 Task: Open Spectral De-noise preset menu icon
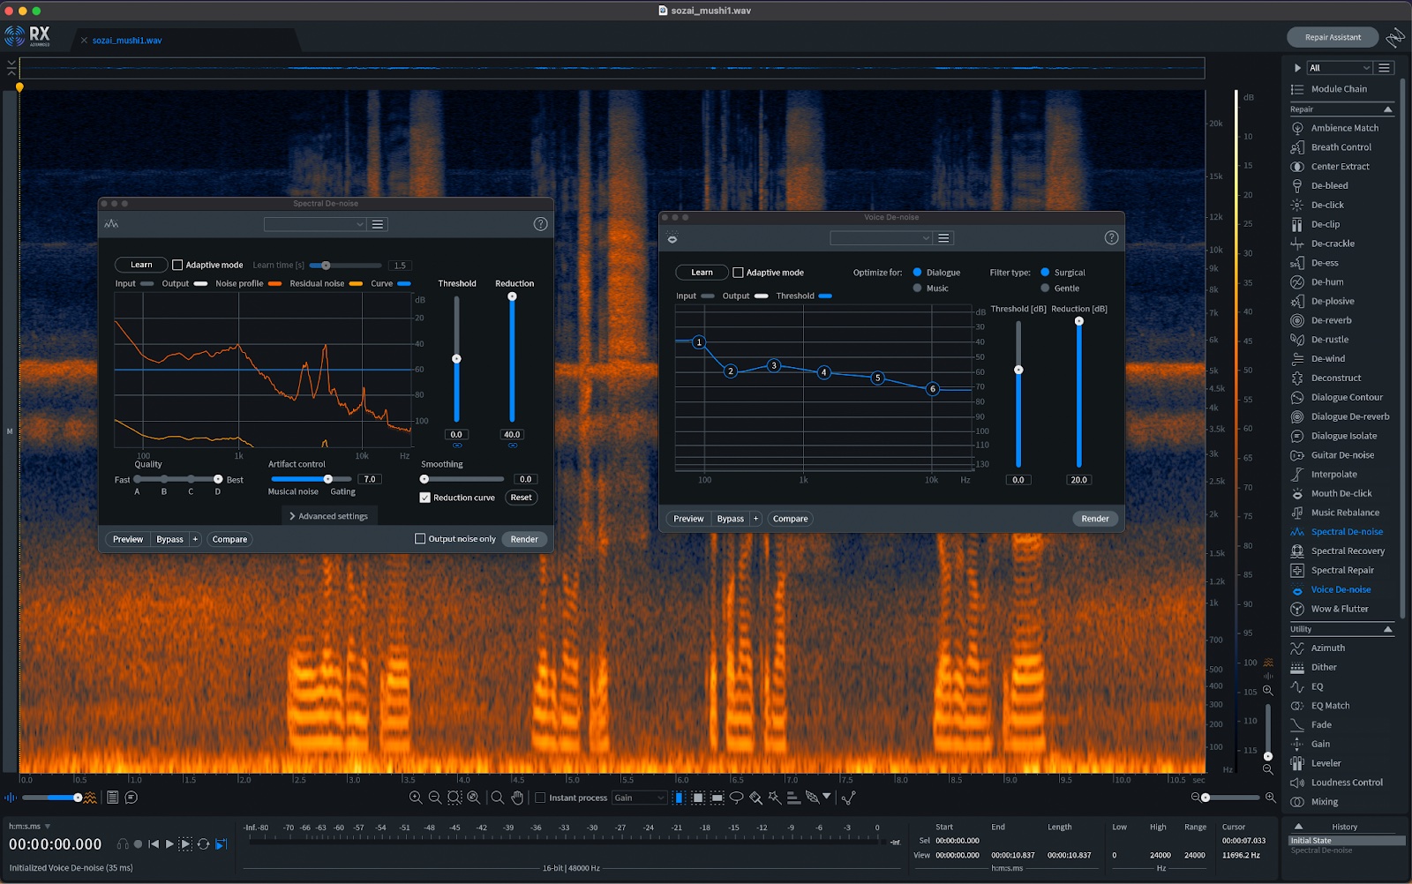378,225
